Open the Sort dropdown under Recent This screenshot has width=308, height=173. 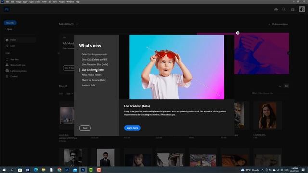tap(69, 94)
